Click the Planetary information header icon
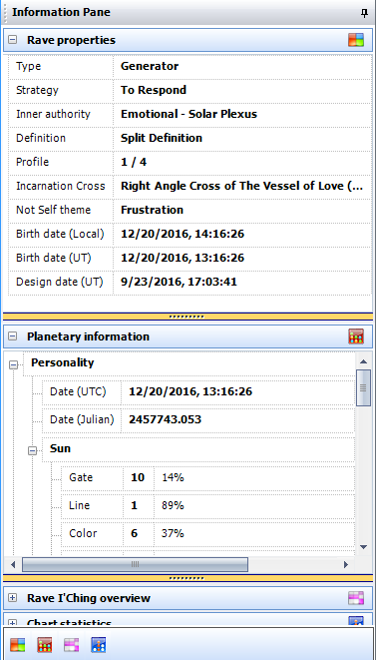The image size is (376, 660). (x=356, y=336)
